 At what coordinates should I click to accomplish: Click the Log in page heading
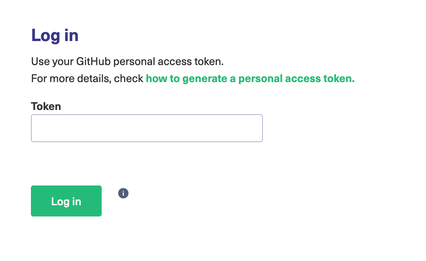[x=55, y=35]
